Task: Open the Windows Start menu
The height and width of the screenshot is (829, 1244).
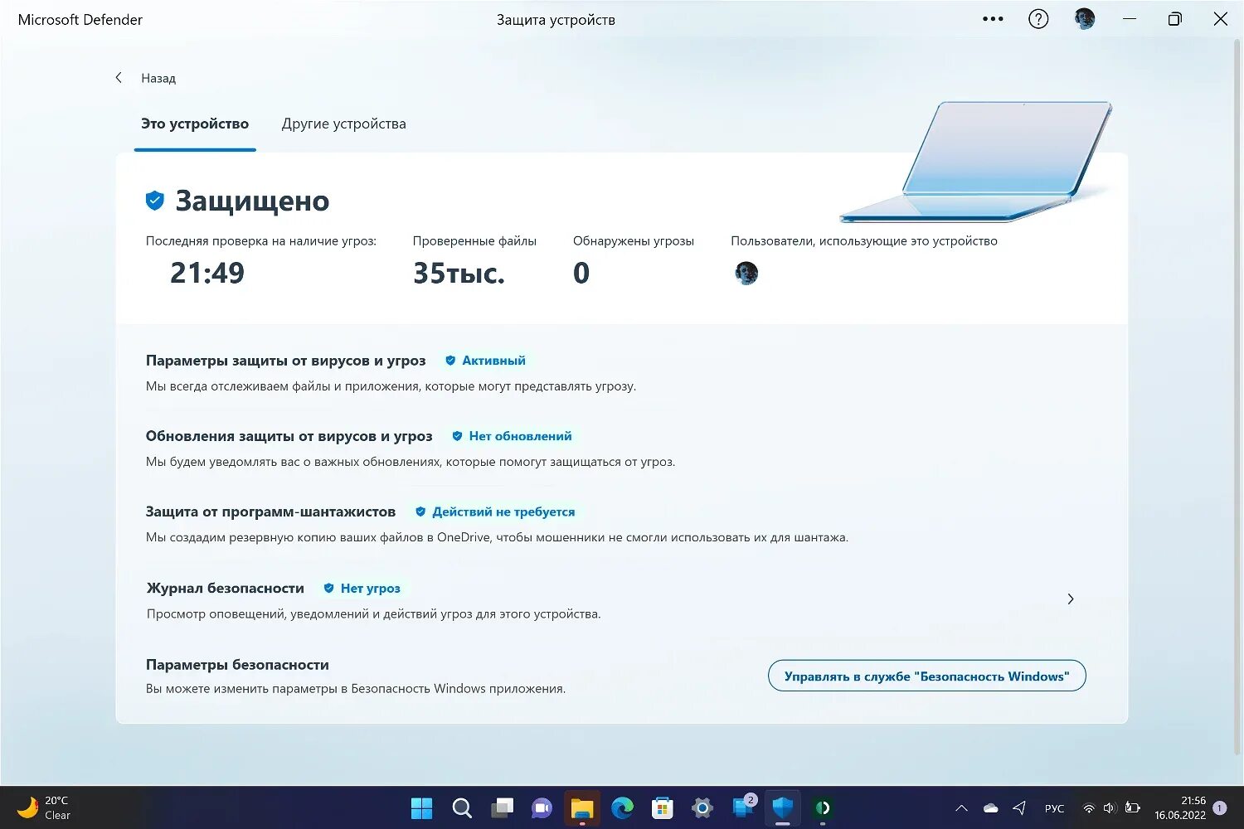Action: 421,808
